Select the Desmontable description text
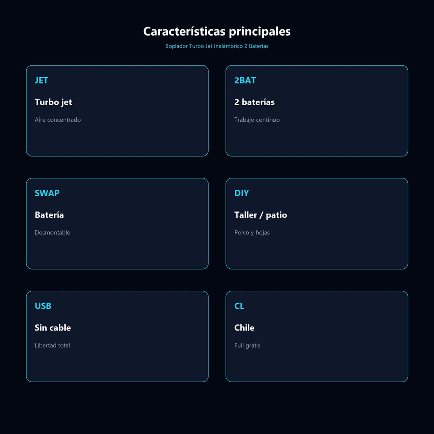 [52, 233]
